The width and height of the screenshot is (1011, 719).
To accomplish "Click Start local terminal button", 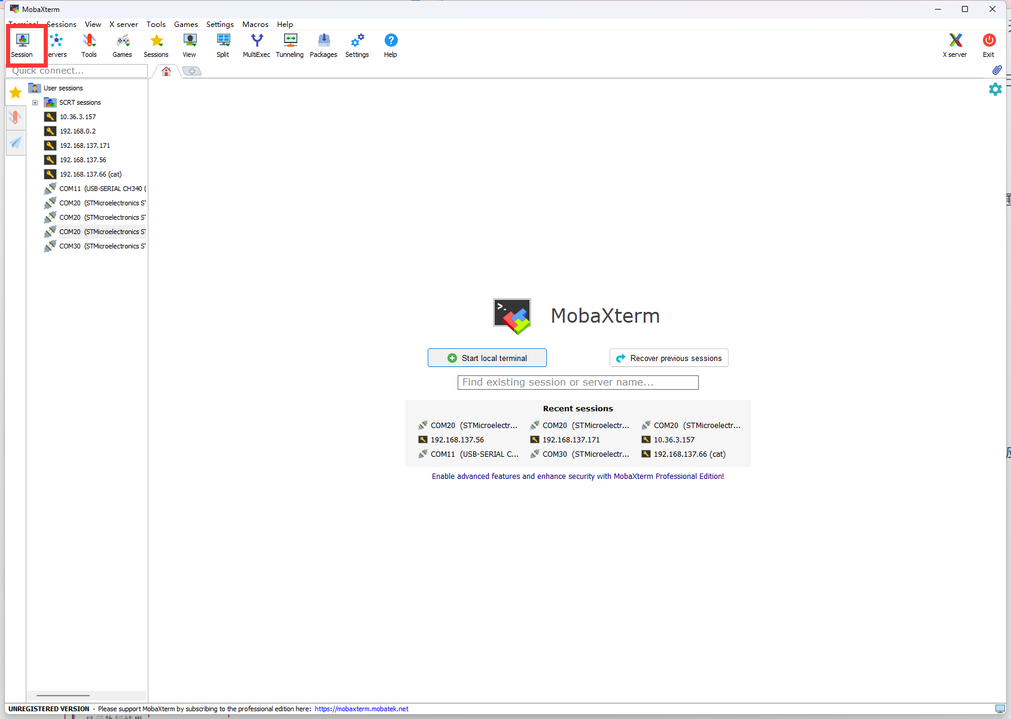I will (x=487, y=358).
